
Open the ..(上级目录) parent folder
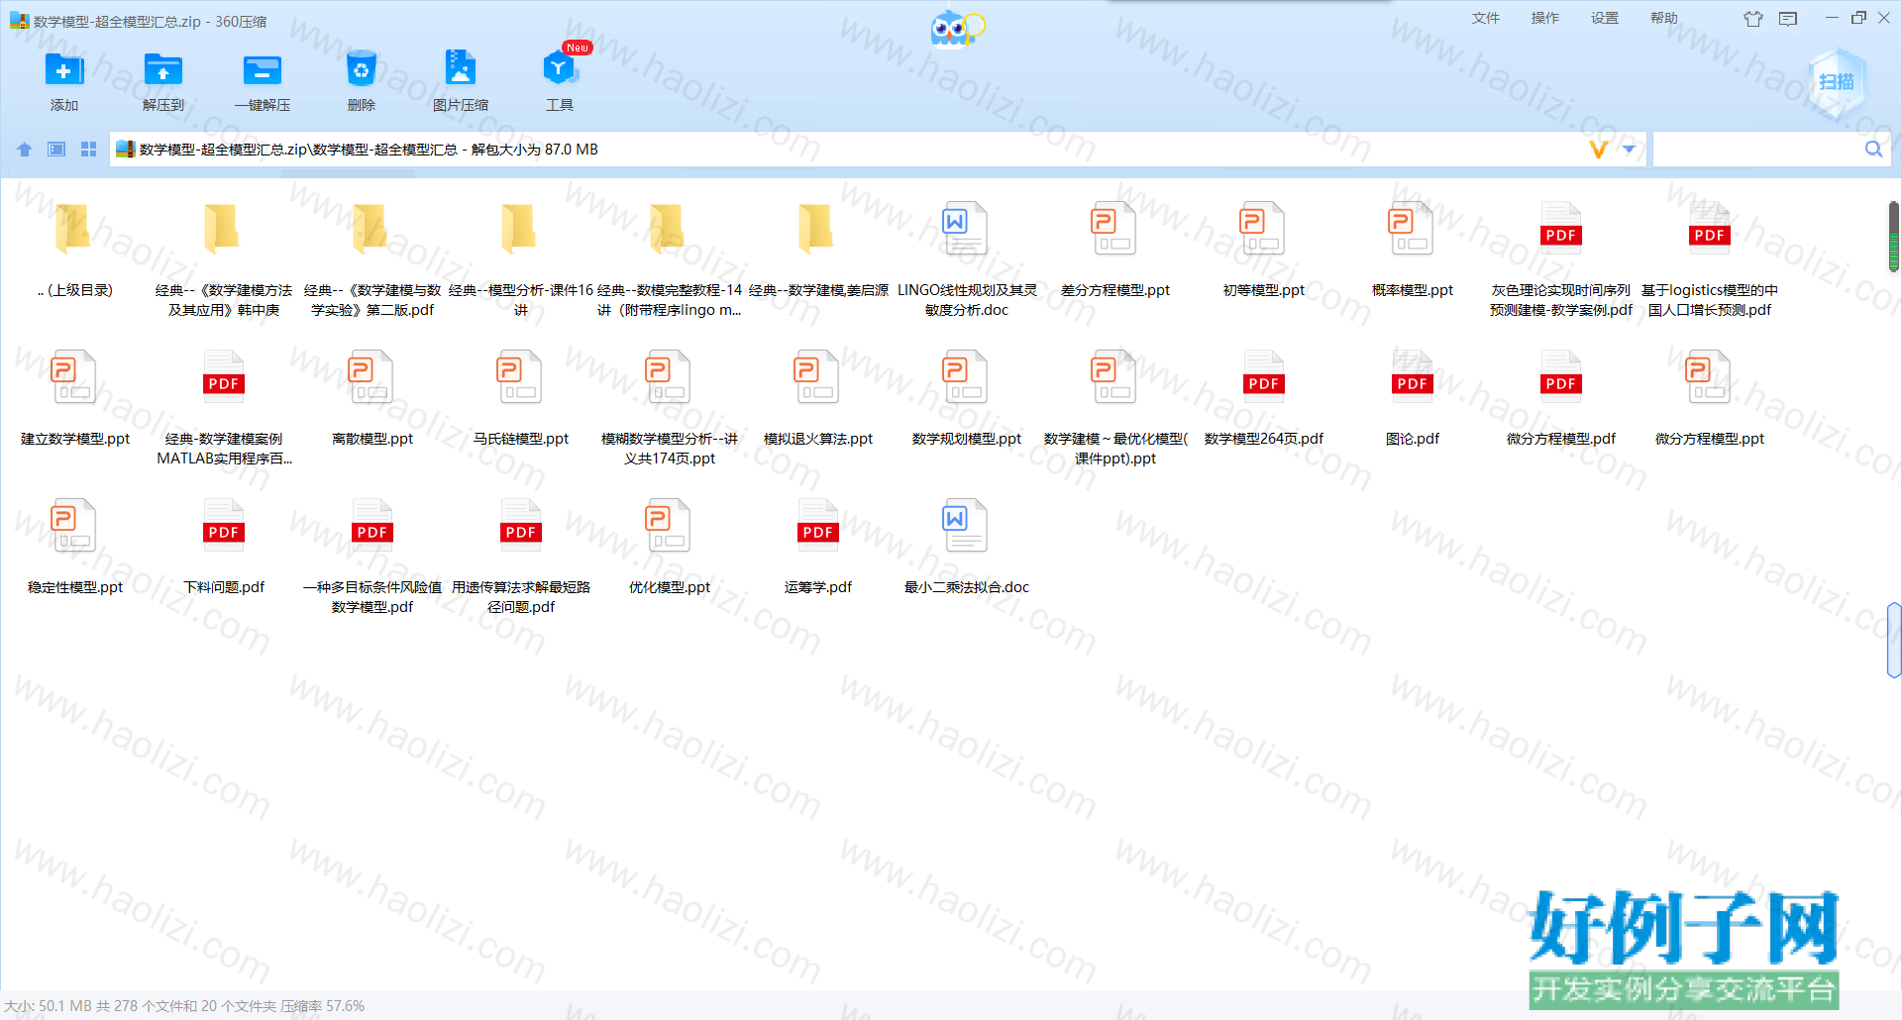tap(75, 250)
